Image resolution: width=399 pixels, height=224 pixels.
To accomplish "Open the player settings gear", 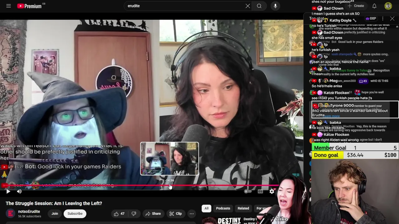I will point(272,191).
